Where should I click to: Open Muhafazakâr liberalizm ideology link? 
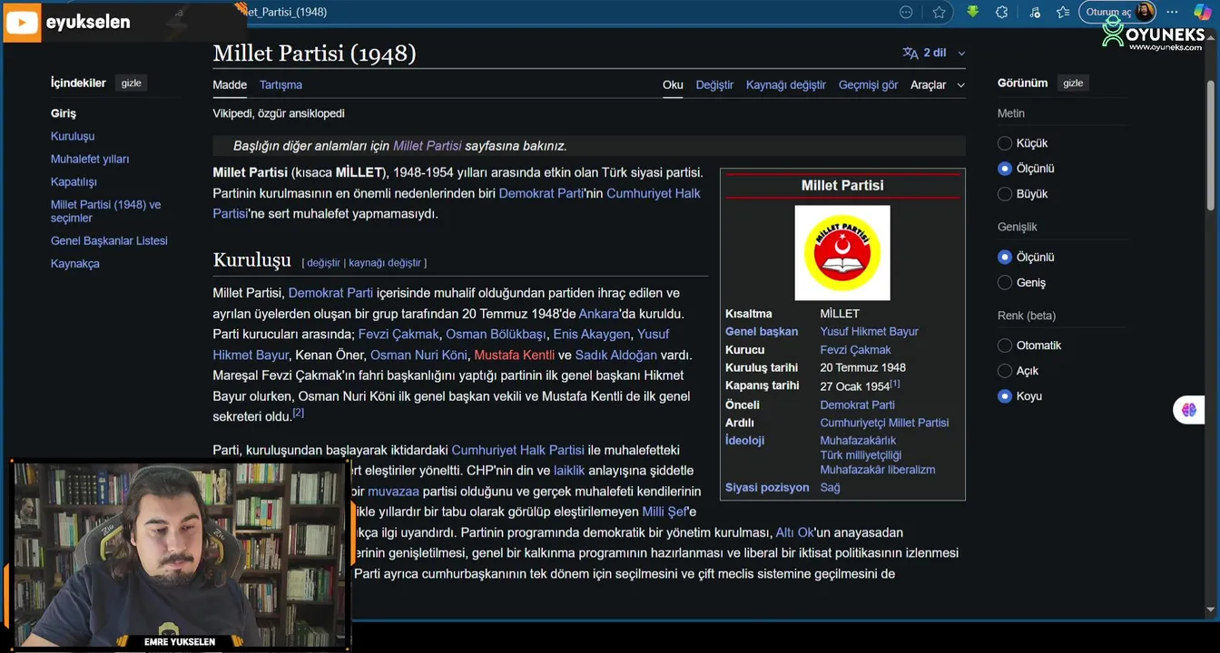click(x=878, y=470)
